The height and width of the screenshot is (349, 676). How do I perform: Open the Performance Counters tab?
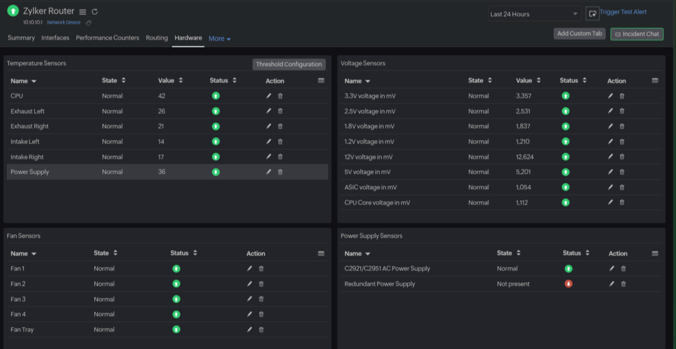(x=107, y=37)
